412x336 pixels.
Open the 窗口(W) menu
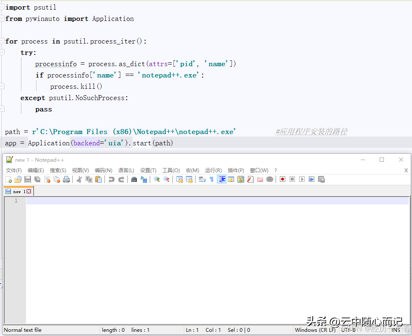pos(259,171)
